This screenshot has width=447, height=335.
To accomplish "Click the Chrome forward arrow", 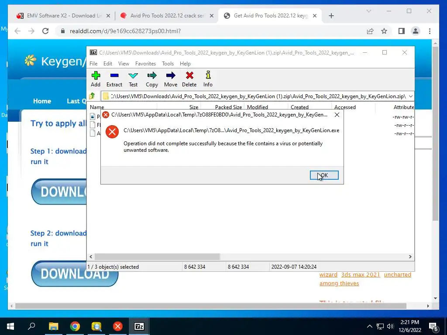I will [31, 31].
